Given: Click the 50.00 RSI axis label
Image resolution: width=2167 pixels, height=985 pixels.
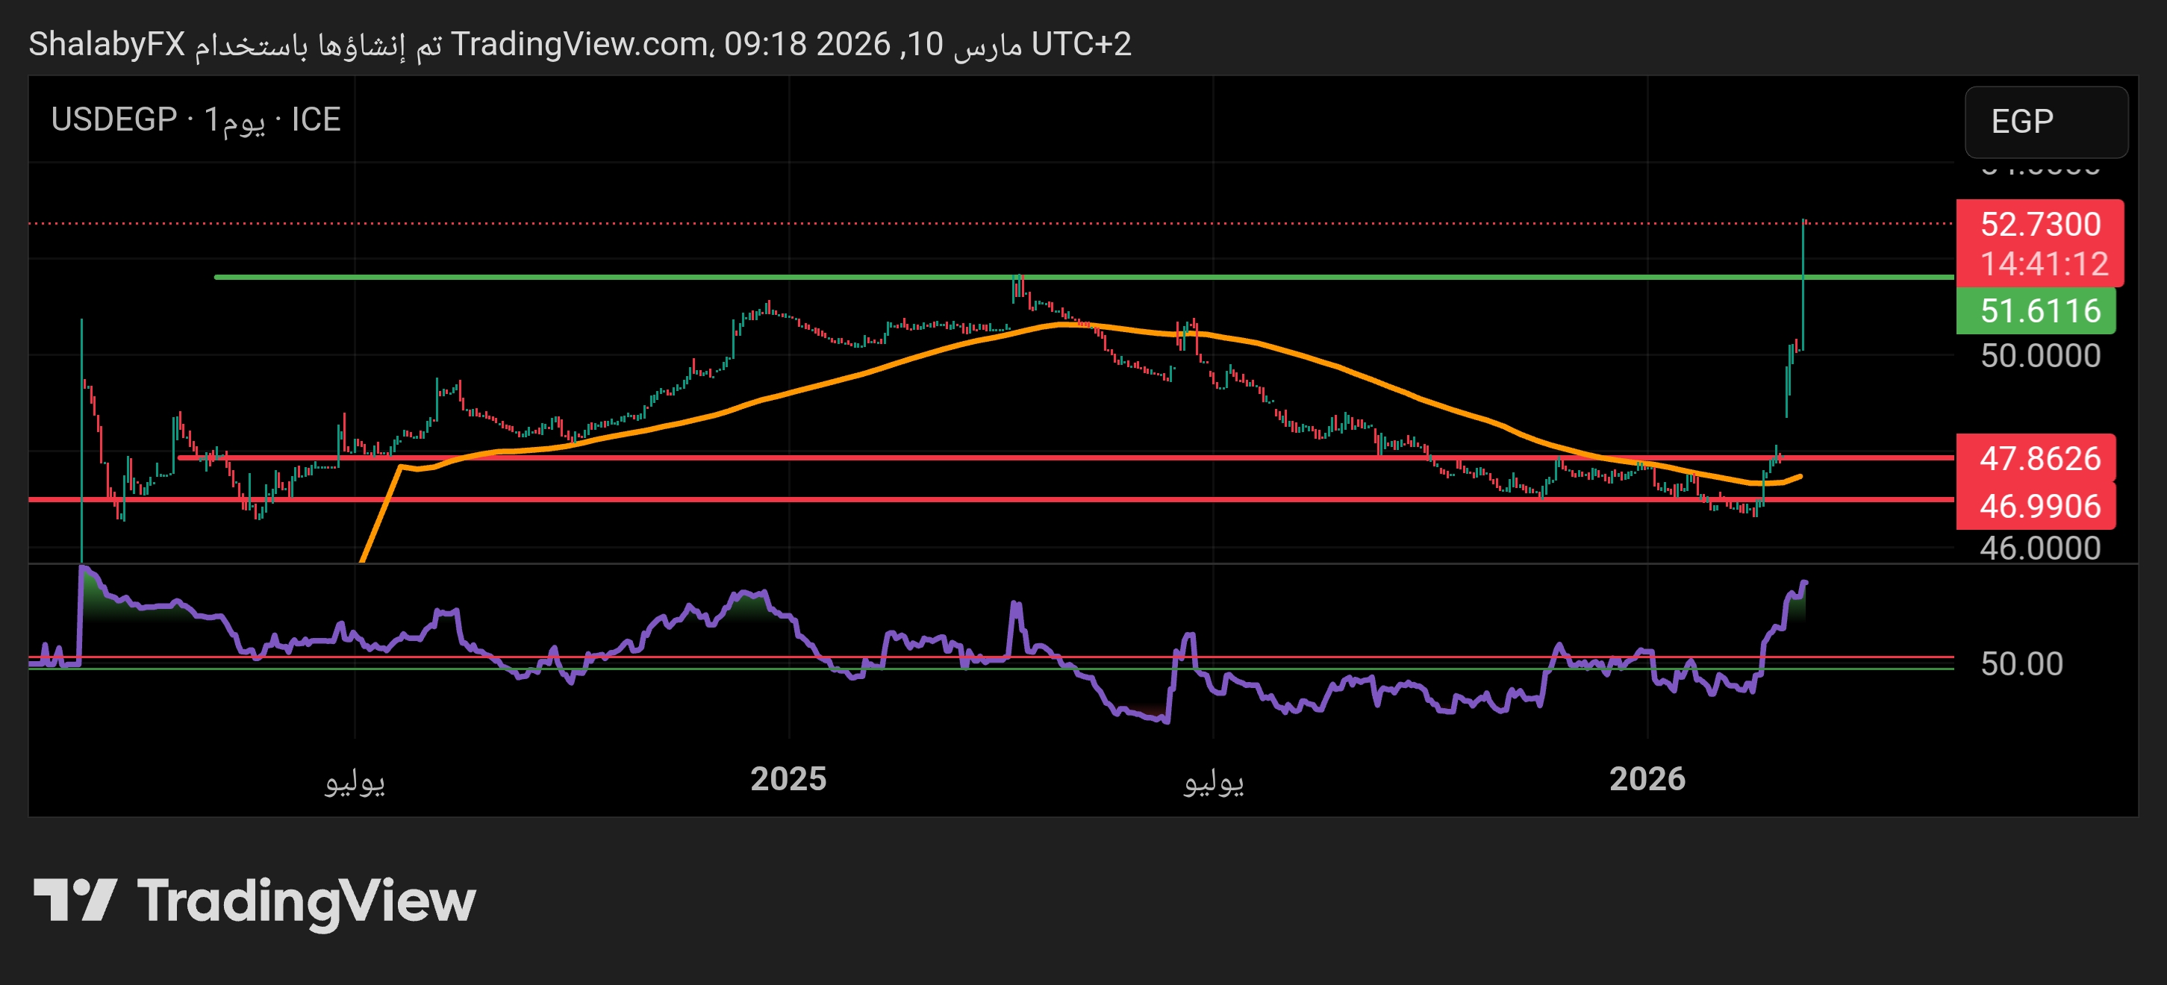Looking at the screenshot, I should tap(2021, 663).
